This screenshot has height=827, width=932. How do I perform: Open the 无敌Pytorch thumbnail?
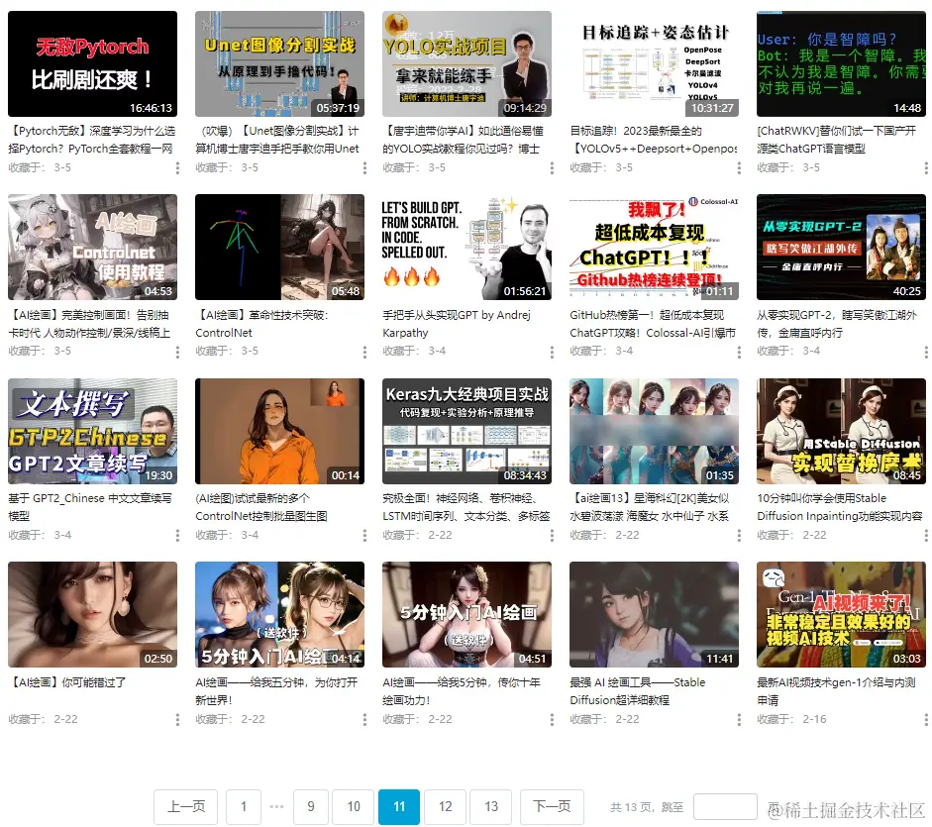point(92,63)
